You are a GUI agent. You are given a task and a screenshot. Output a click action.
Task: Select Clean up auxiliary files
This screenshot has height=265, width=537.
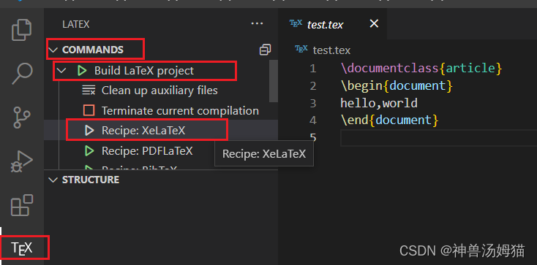159,91
